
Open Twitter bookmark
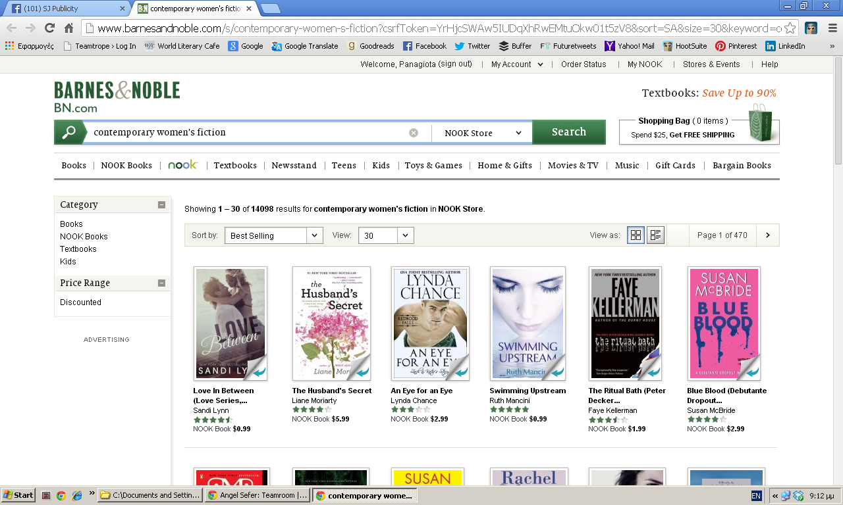click(473, 46)
